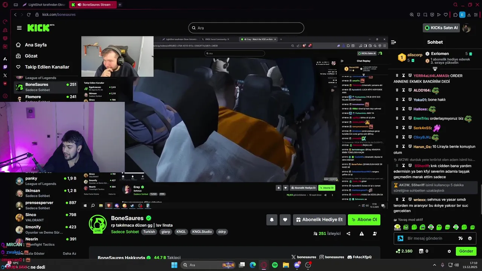The width and height of the screenshot is (482, 271).
Task: Open the Windows Start menu
Action: click(174, 265)
